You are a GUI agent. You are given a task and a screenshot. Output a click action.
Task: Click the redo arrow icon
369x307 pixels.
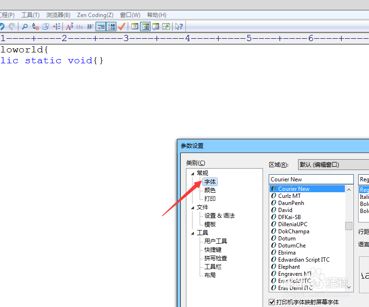tap(12, 26)
